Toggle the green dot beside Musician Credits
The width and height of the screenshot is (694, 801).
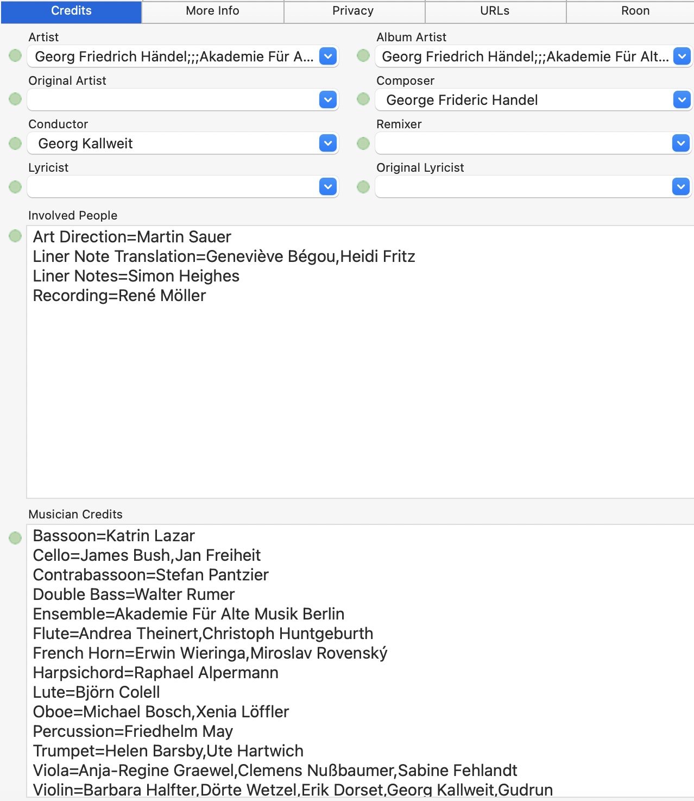coord(15,537)
